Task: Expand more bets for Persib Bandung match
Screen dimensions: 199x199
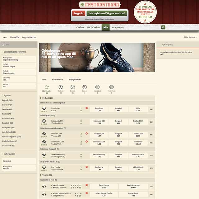Action: click(x=151, y=155)
